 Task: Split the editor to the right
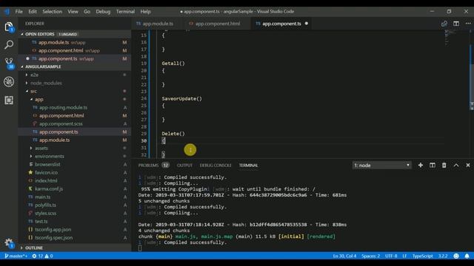pos(456,24)
